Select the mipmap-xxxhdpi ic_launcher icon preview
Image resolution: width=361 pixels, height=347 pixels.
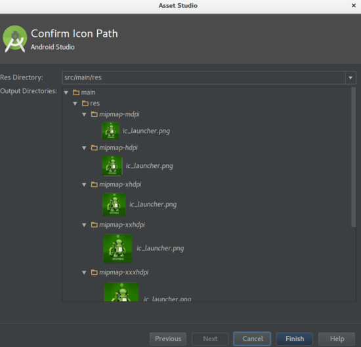[x=121, y=292]
